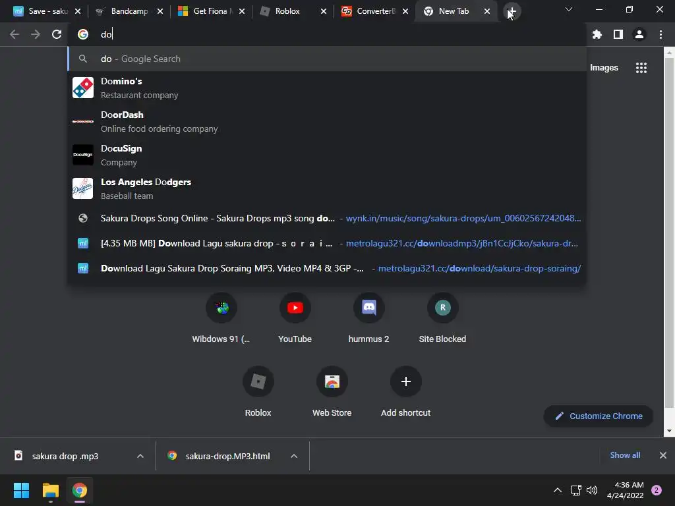This screenshot has height=506, width=675.
Task: Open the Roblox shortcut tile
Action: 258,381
